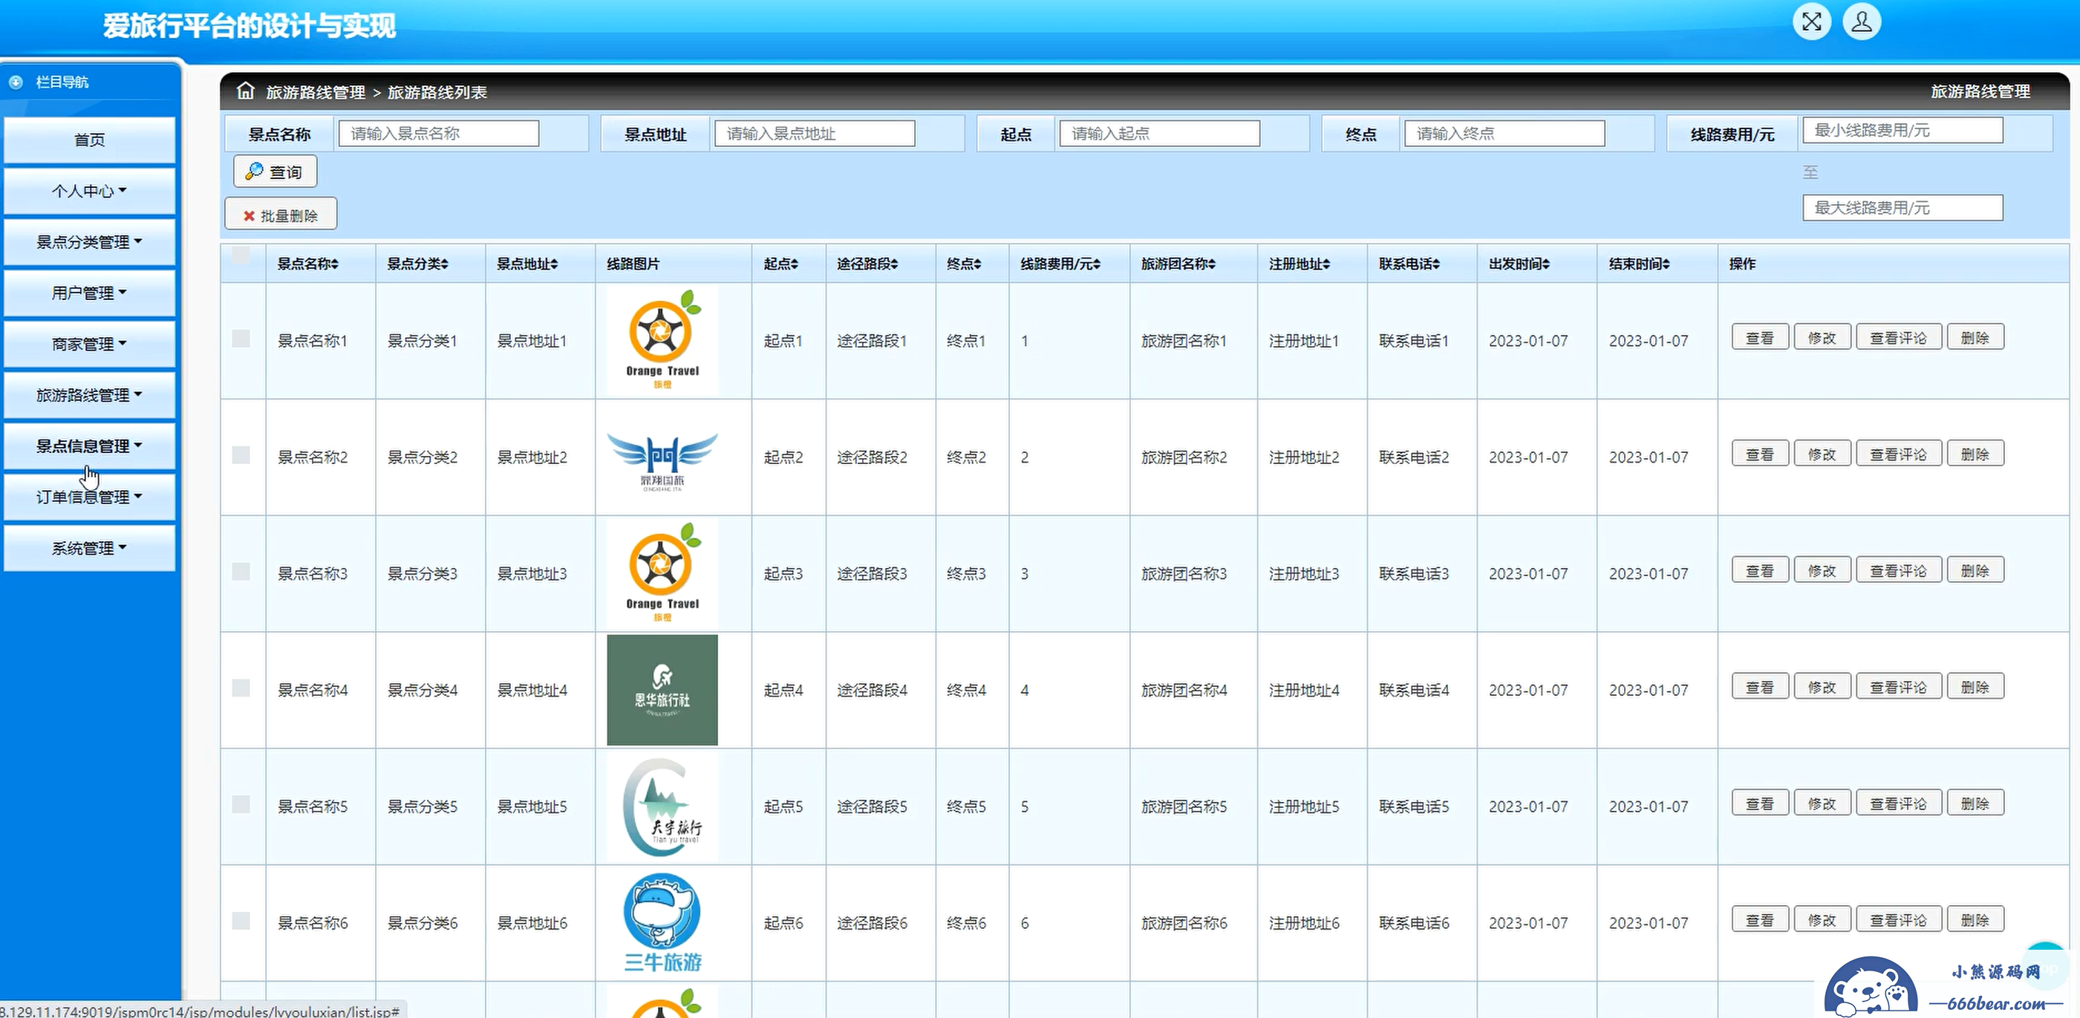Click 查看 for row 景点名称6
2080x1018 pixels.
tap(1760, 919)
